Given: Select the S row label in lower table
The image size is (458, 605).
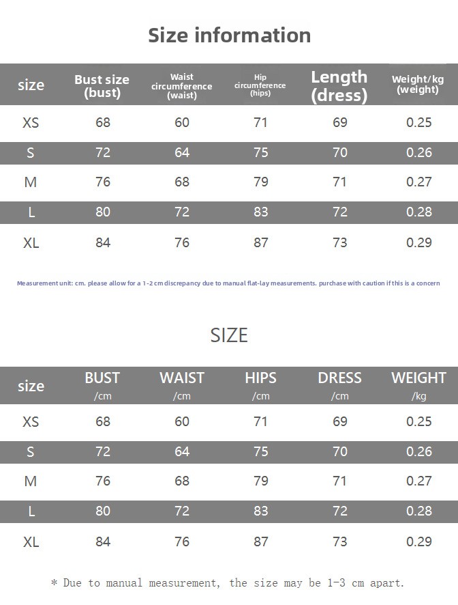Looking at the screenshot, I should pyautogui.click(x=31, y=451).
